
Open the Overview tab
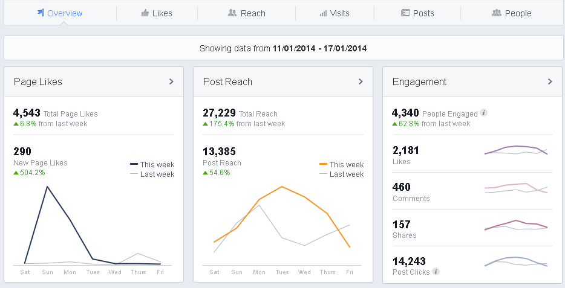pos(60,13)
